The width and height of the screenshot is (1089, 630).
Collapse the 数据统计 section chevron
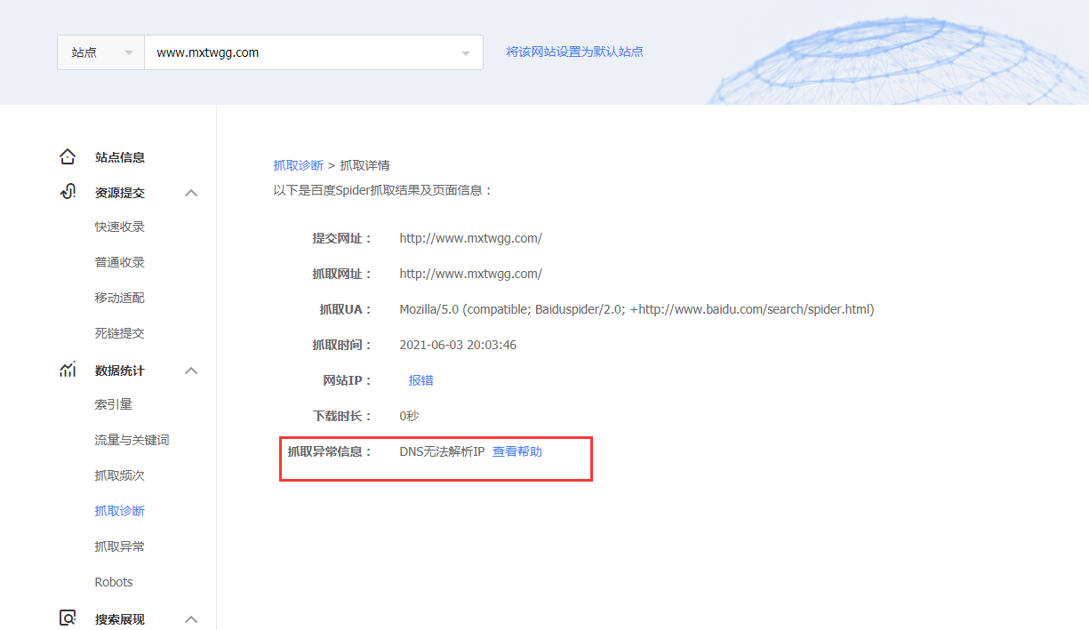pos(191,371)
